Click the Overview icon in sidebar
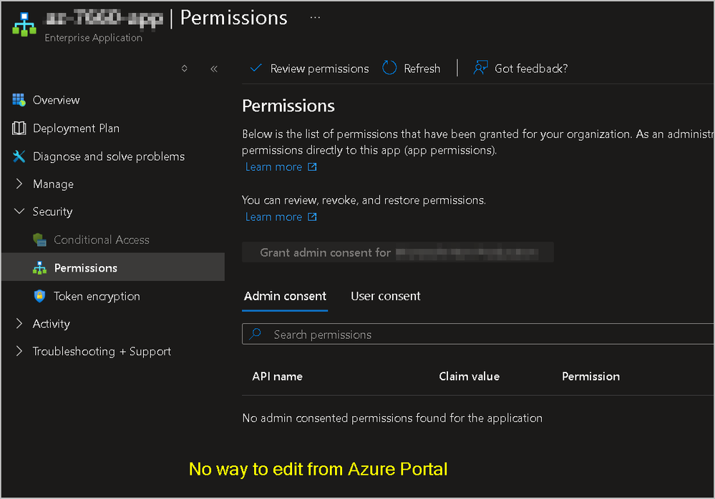 click(19, 100)
